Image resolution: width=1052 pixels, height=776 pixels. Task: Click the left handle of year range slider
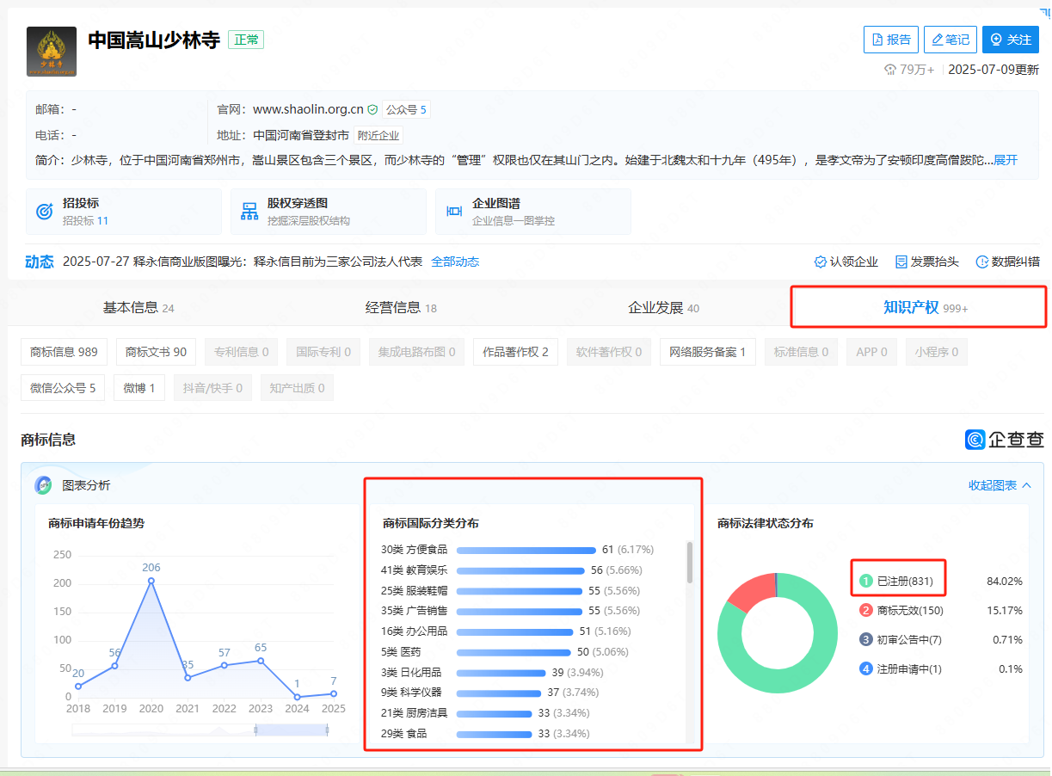tap(255, 730)
